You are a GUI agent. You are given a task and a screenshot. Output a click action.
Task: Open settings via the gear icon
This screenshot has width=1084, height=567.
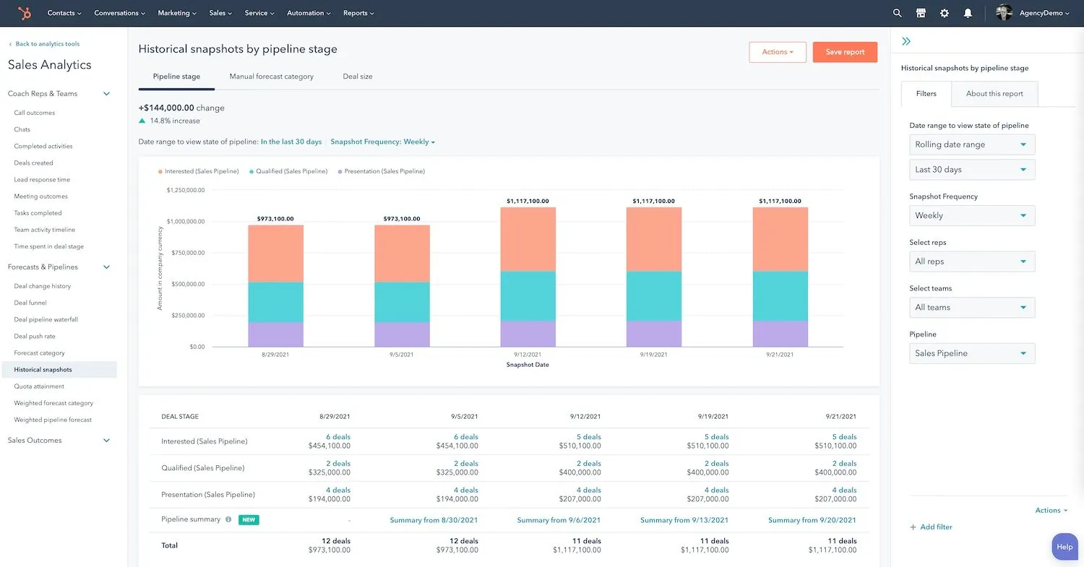[x=944, y=13]
